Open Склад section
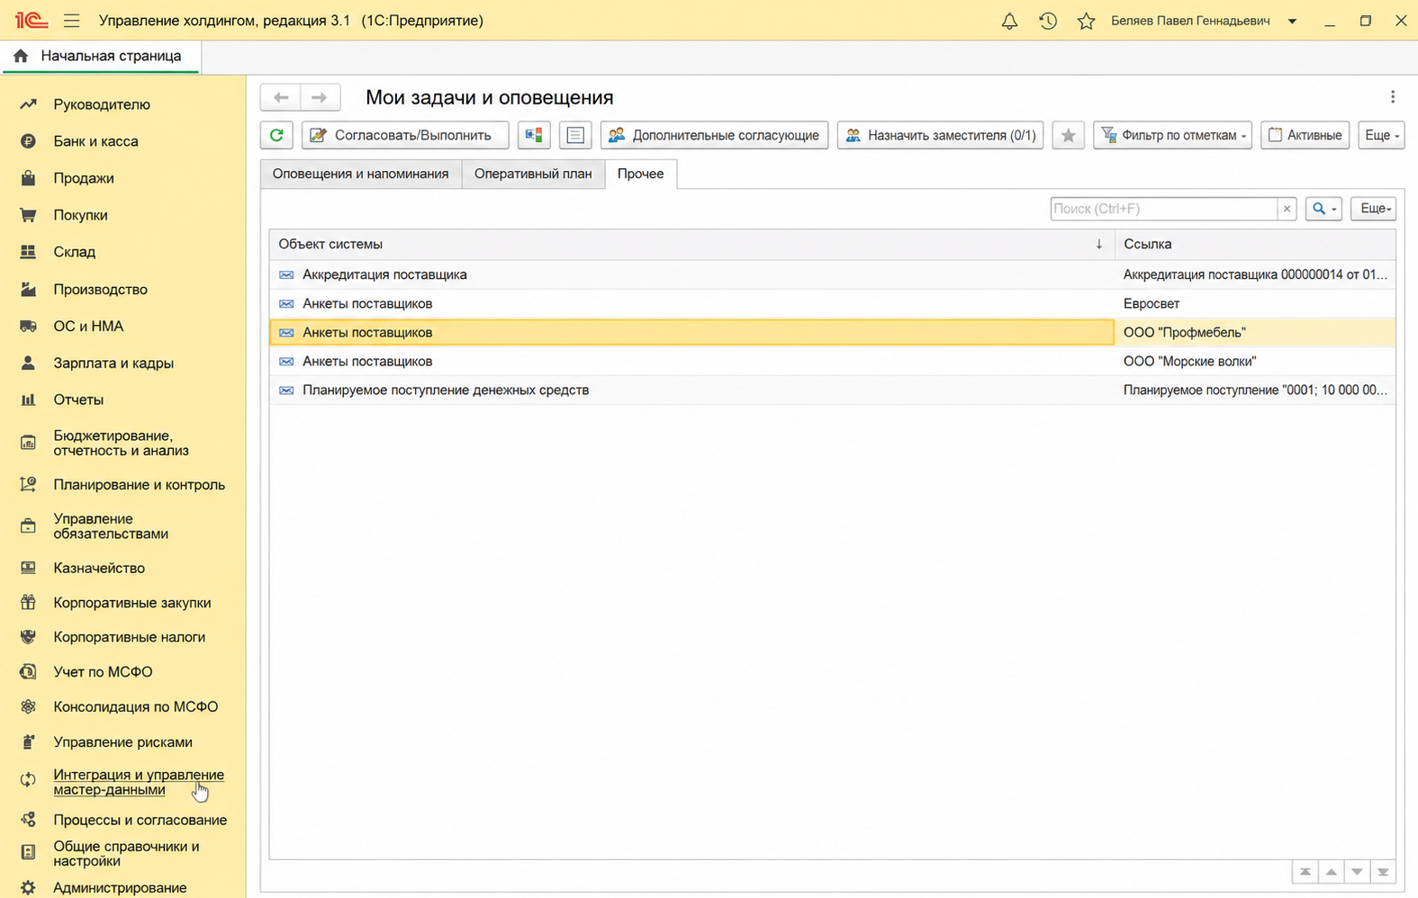This screenshot has height=898, width=1418. click(x=74, y=252)
